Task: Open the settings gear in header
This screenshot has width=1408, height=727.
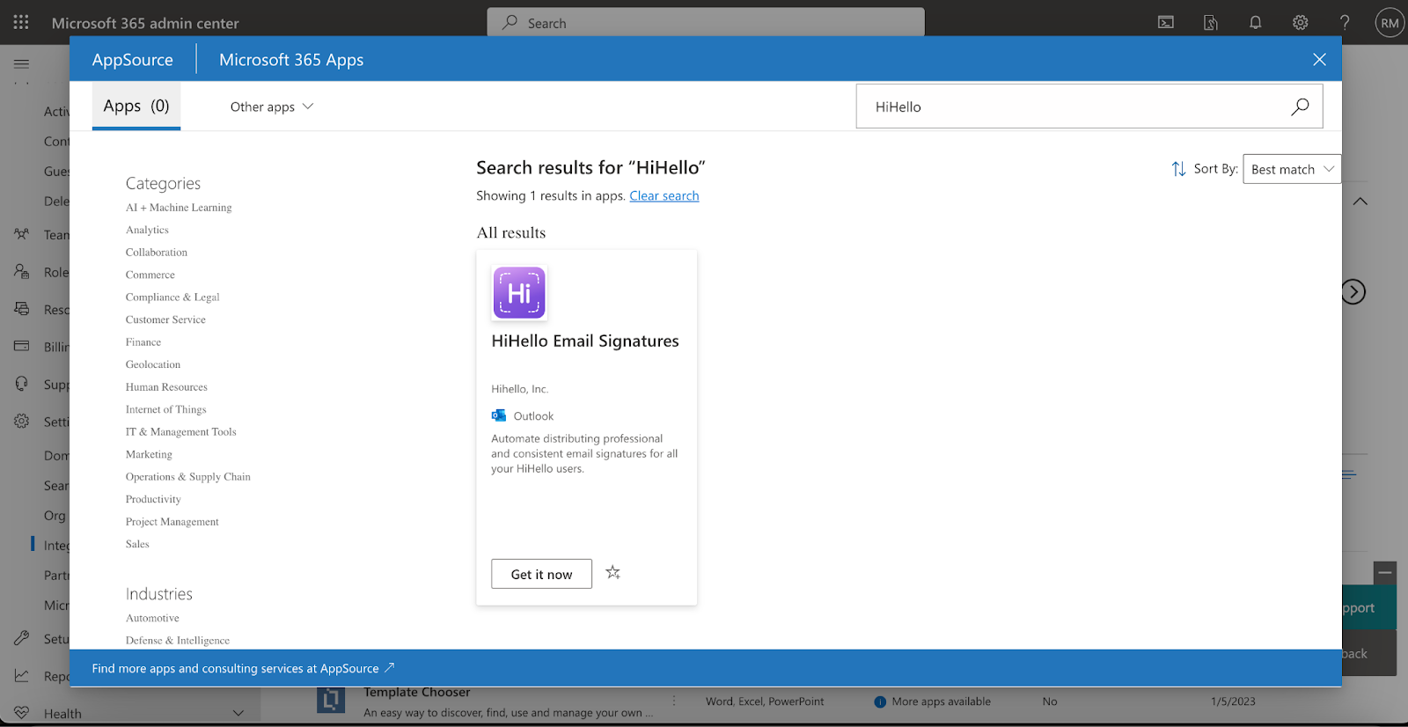Action: click(x=1301, y=23)
